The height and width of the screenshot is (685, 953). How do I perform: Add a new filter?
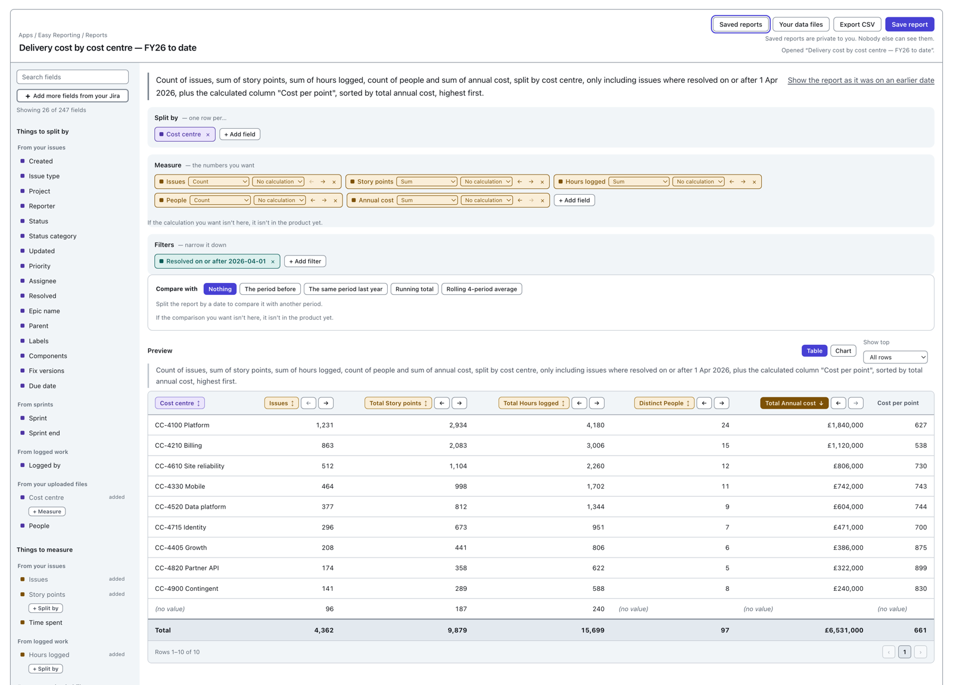click(x=305, y=261)
